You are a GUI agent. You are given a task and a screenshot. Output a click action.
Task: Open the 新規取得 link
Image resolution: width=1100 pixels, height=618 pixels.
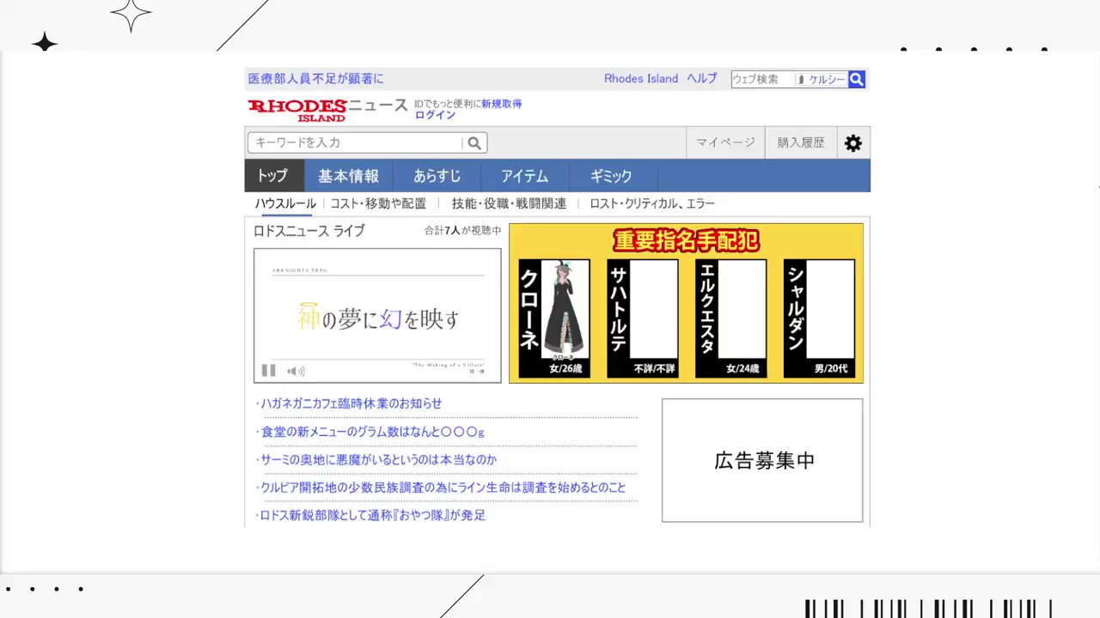click(501, 104)
